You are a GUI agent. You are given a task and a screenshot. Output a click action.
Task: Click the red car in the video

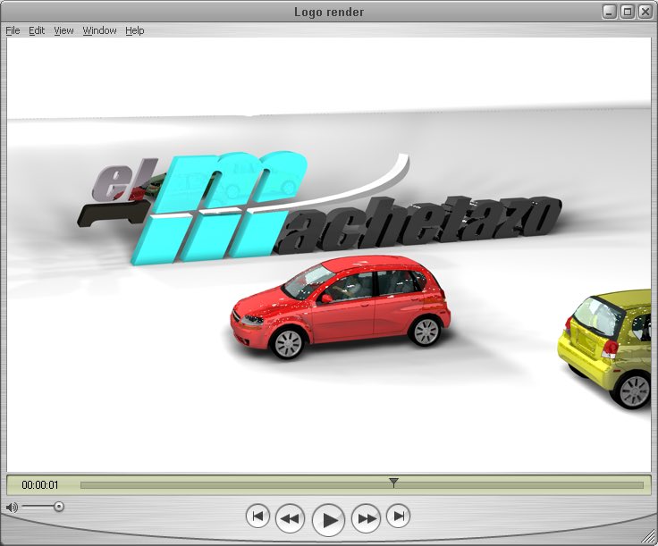[x=341, y=307]
